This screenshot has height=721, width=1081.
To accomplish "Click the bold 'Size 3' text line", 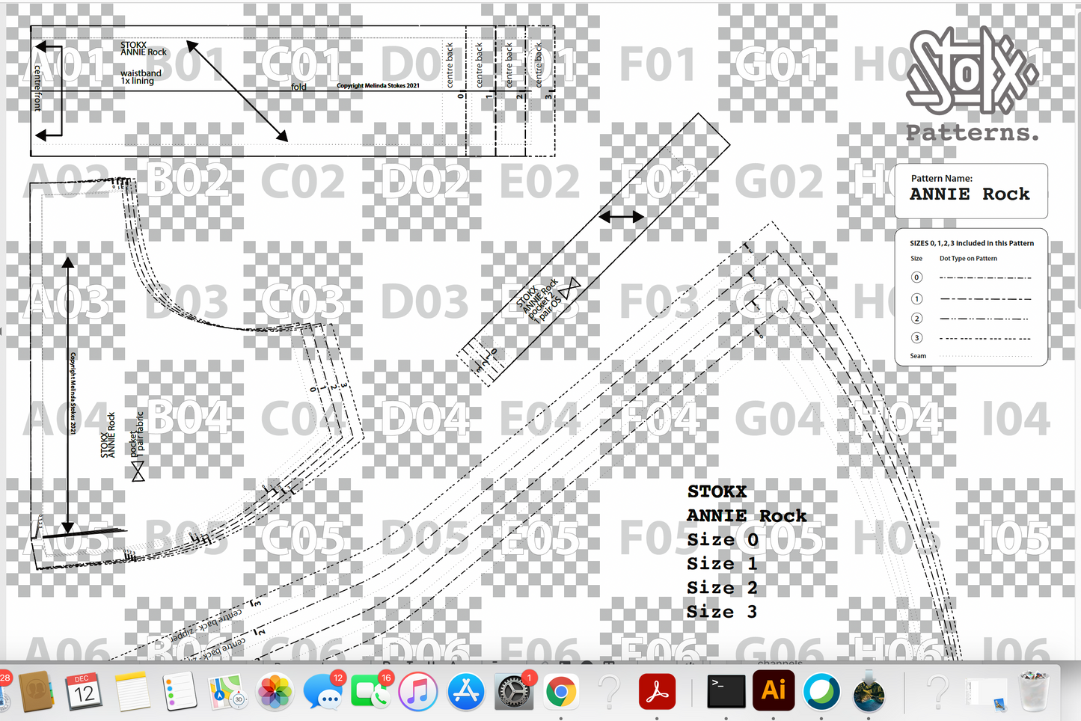I will 723,612.
